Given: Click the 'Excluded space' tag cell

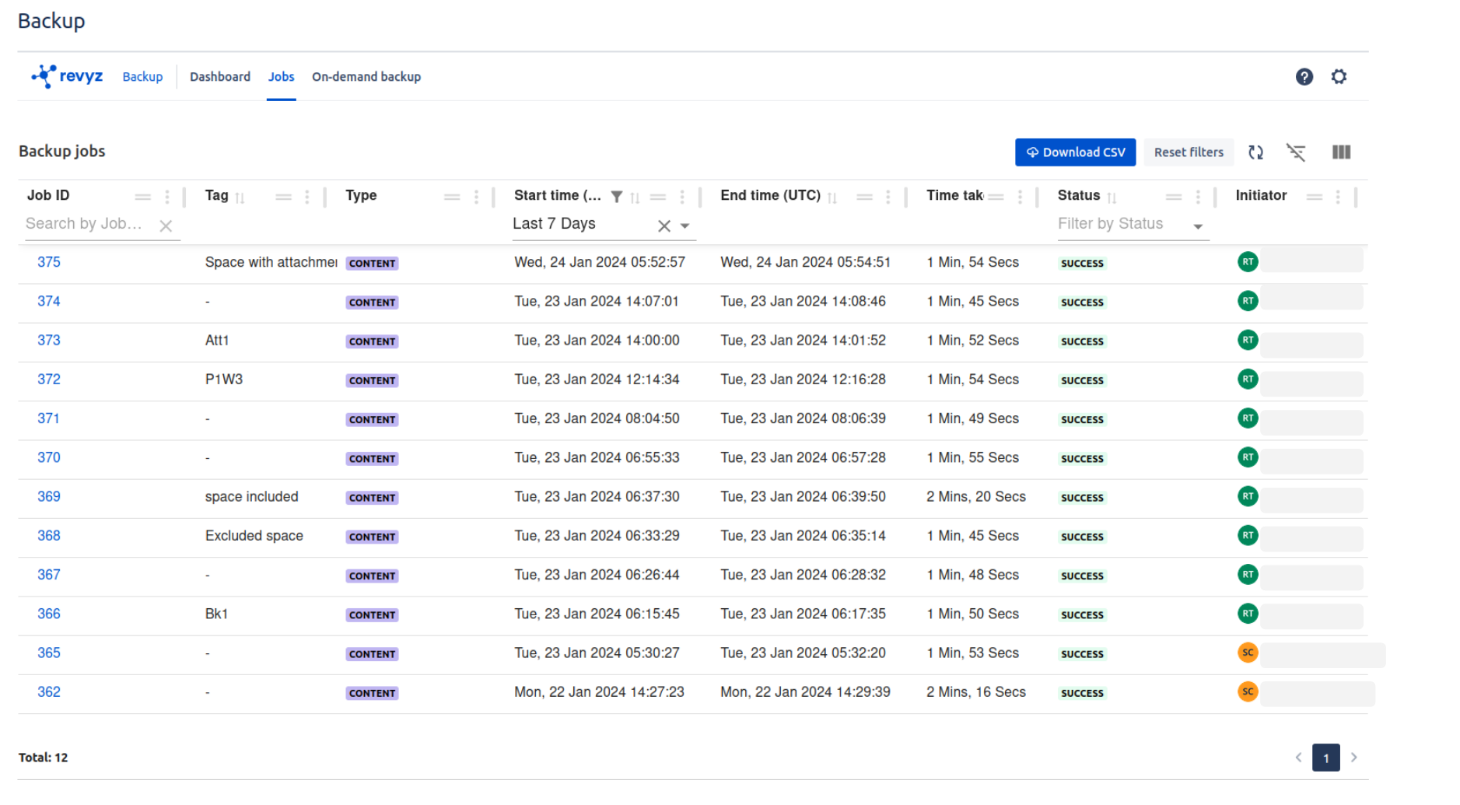Looking at the screenshot, I should [254, 535].
